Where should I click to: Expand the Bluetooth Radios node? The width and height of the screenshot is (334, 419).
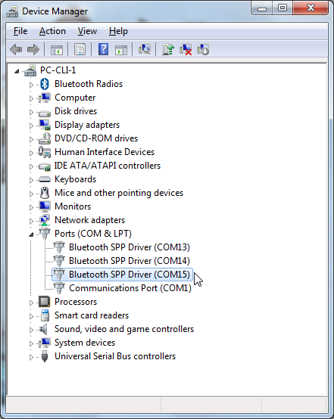31,85
